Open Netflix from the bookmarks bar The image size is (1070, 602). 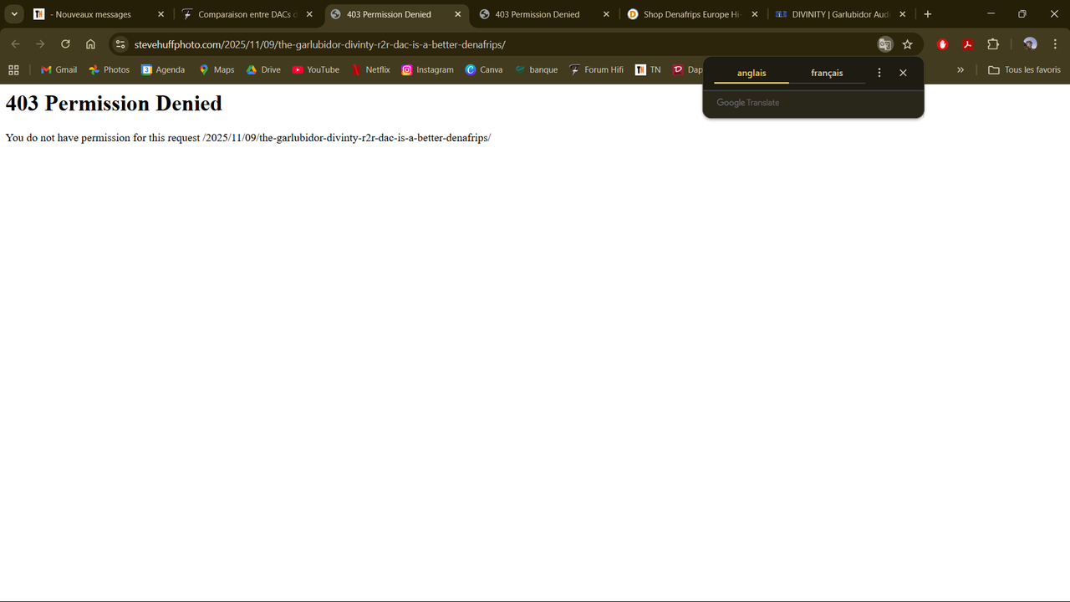pos(370,70)
